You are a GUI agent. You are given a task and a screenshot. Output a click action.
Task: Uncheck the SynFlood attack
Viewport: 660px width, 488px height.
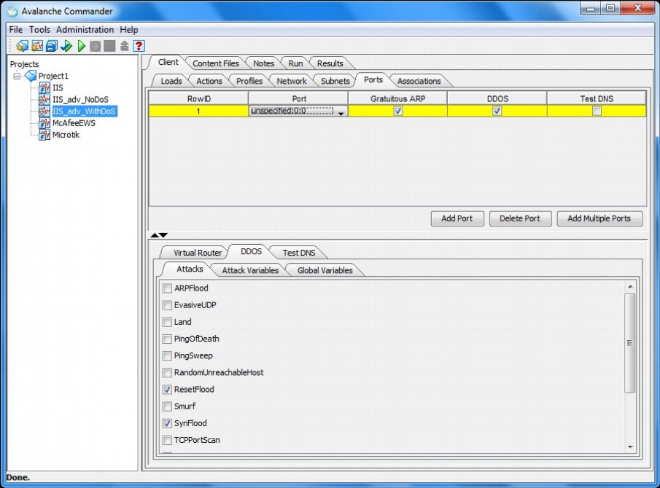[x=168, y=423]
